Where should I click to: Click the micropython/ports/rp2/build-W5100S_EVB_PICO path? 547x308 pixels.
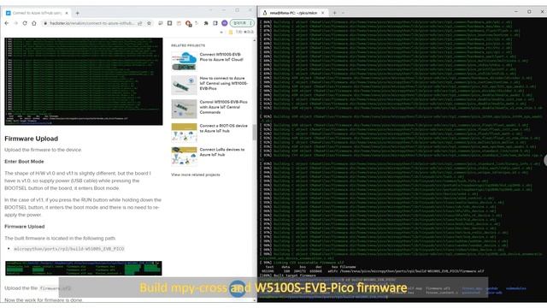69,249
